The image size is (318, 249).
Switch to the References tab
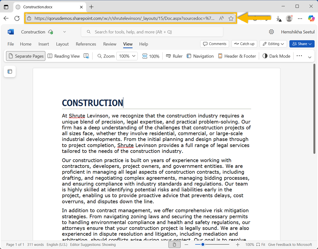coord(86,44)
